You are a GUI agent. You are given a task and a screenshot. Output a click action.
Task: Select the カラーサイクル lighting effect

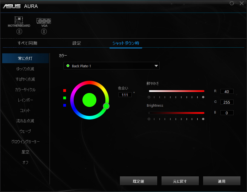click(x=25, y=89)
